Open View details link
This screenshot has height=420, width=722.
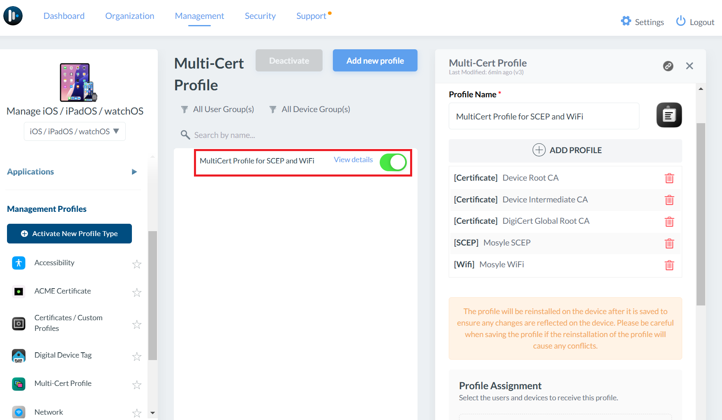pos(353,160)
